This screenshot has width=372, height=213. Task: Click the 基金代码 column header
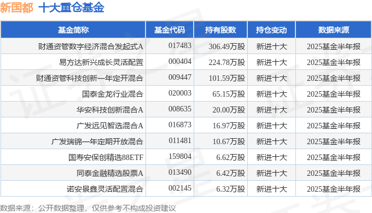click(170, 30)
